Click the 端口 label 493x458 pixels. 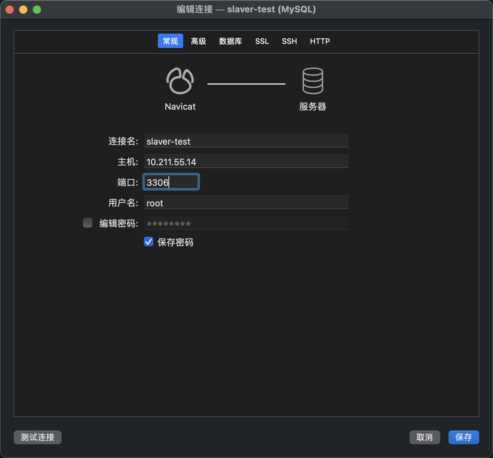tap(128, 182)
